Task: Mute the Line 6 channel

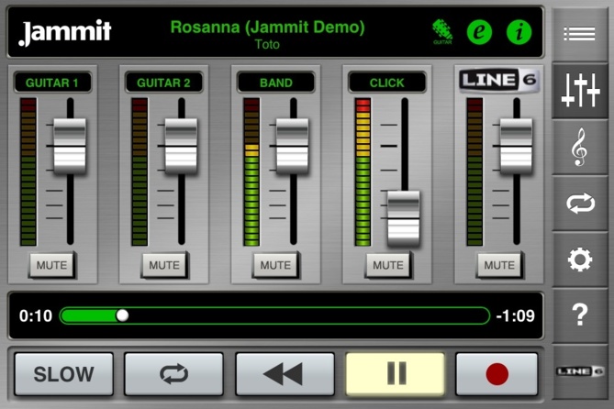Action: click(x=499, y=265)
